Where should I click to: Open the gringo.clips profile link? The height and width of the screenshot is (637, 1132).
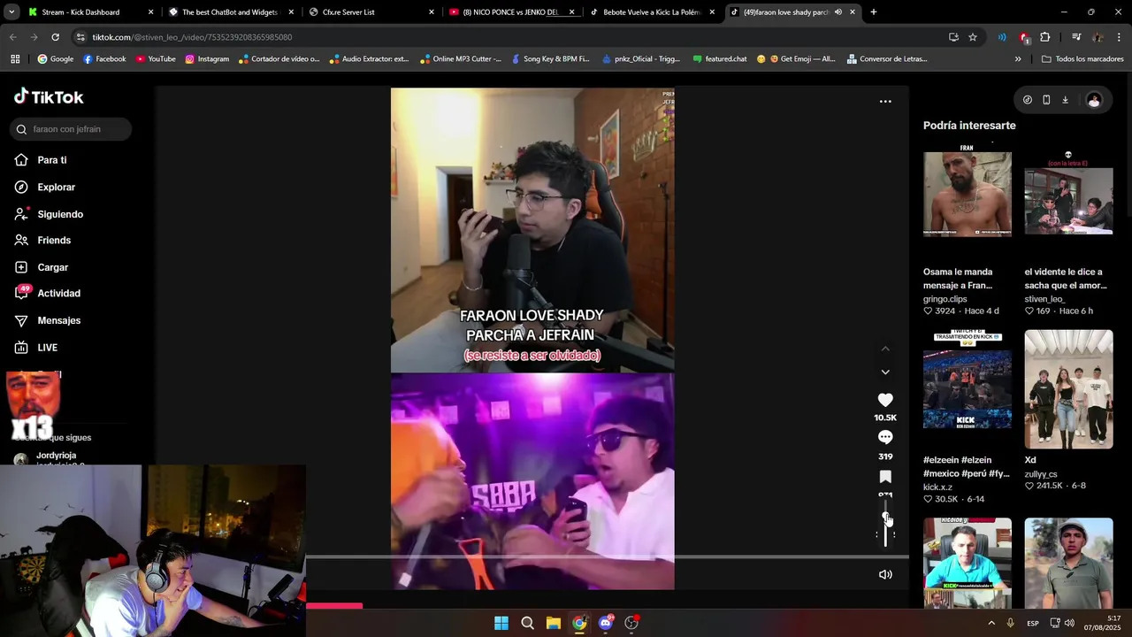[945, 299]
